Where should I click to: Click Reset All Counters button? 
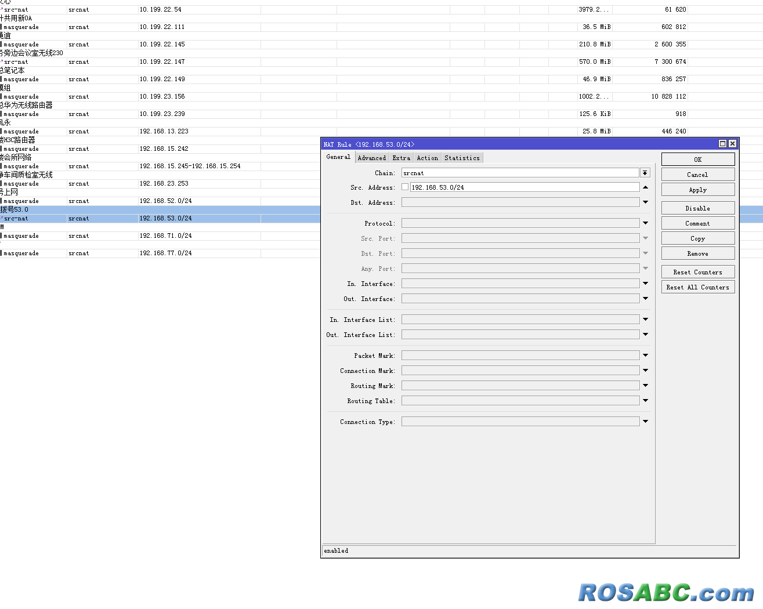(697, 287)
